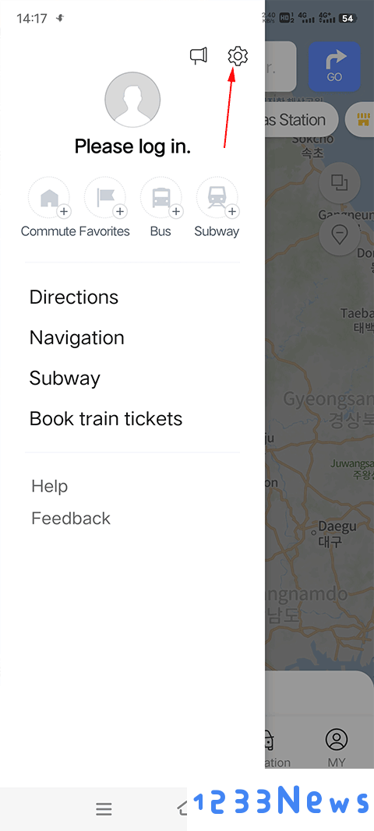This screenshot has width=374, height=831.
Task: Open announcements megaphone icon
Action: [199, 55]
